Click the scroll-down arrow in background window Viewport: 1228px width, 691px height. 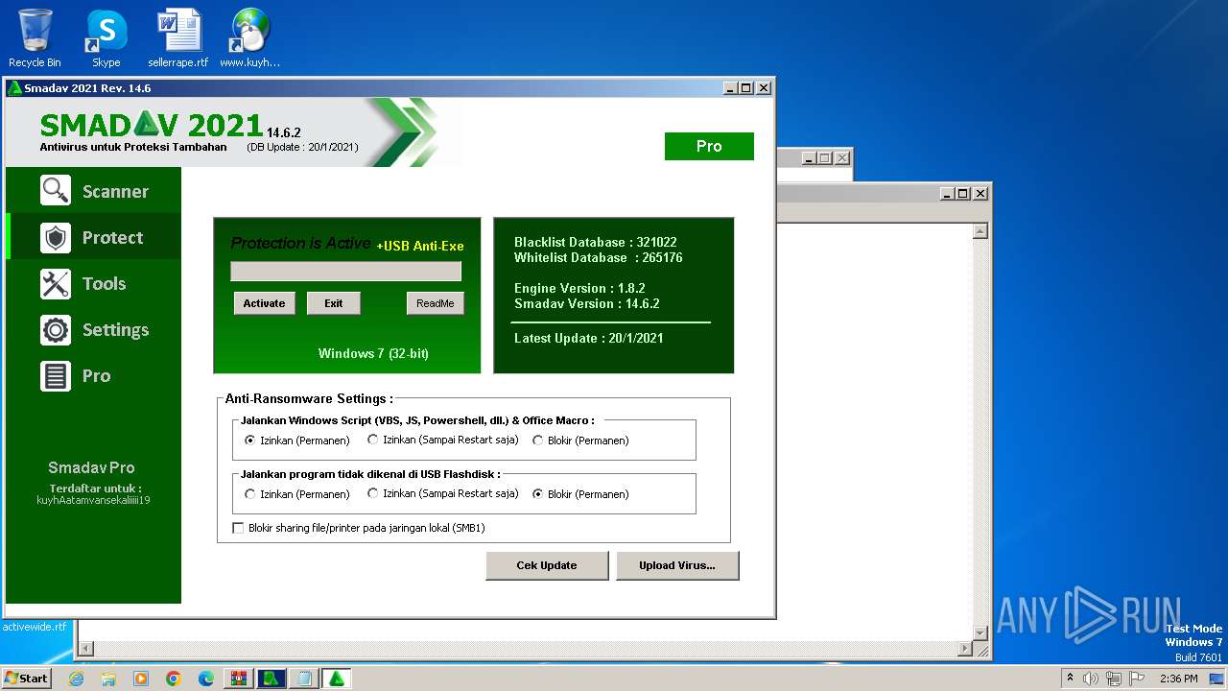(x=980, y=633)
